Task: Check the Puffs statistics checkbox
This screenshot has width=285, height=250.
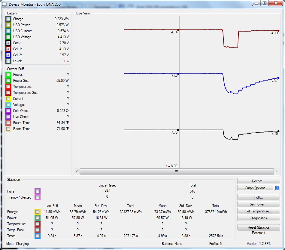Action: [37, 191]
